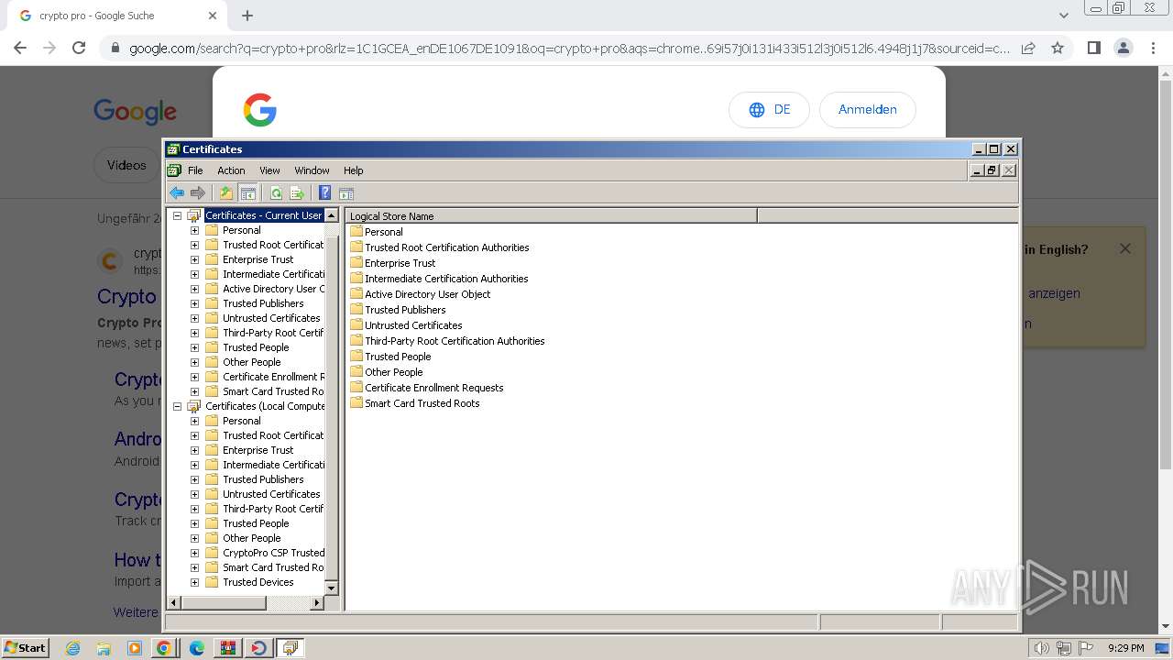The image size is (1173, 660).
Task: Collapse Certificates - Current User node
Action: tap(177, 215)
